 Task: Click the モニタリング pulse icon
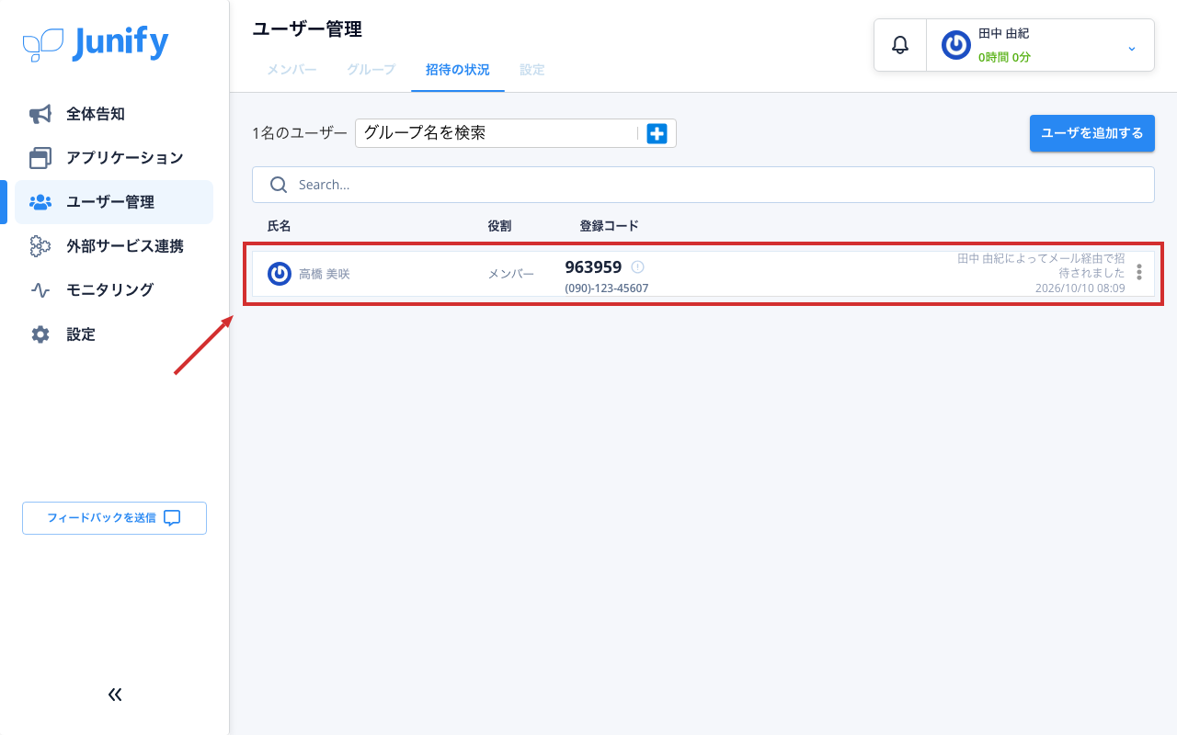pyautogui.click(x=40, y=290)
